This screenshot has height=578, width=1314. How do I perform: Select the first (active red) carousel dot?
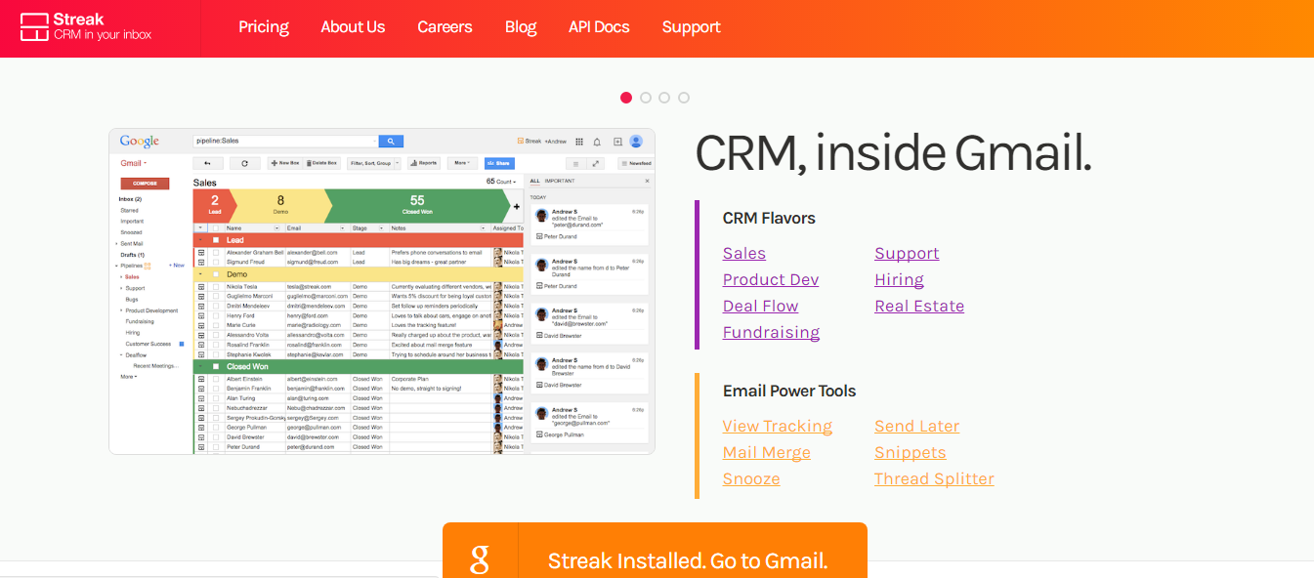click(x=626, y=98)
